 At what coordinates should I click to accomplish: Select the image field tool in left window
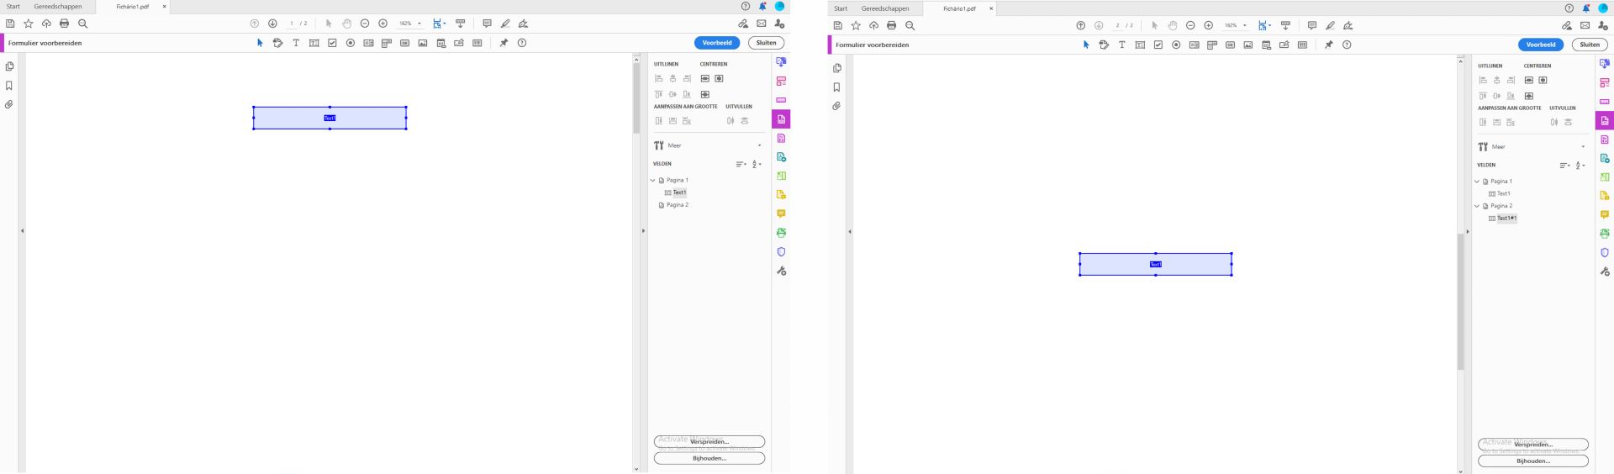tap(423, 43)
